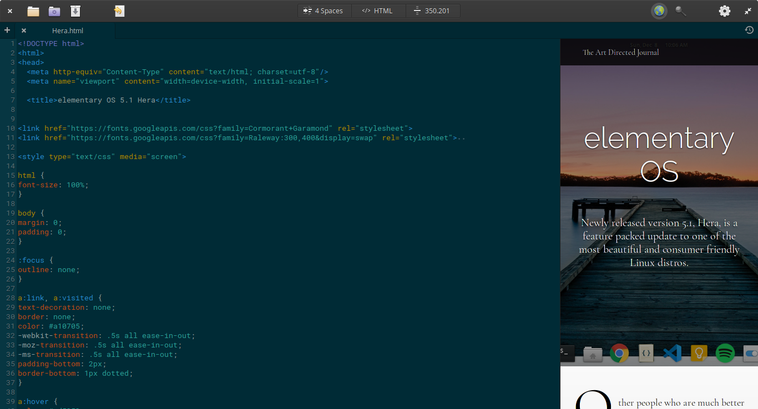Screen dimensions: 758x409
Task: Click line number 13 in the gutter
Action: pos(11,157)
